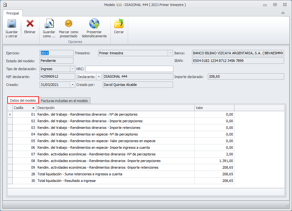292x211 pixels.
Task: Click into the NRC input field
Action: (129, 69)
